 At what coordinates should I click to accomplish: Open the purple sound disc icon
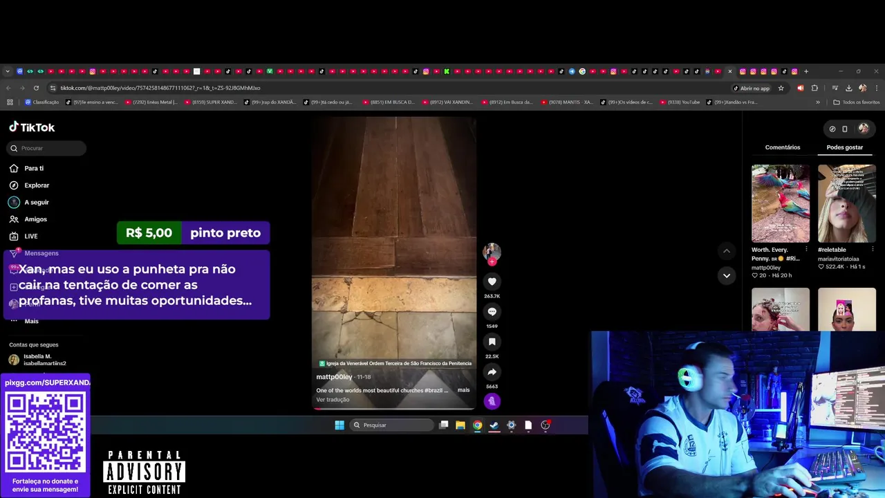pyautogui.click(x=492, y=400)
